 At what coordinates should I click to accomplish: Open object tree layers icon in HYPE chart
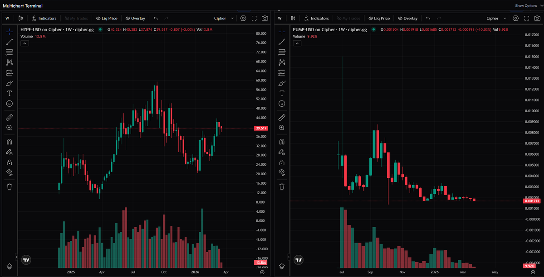coord(10,266)
